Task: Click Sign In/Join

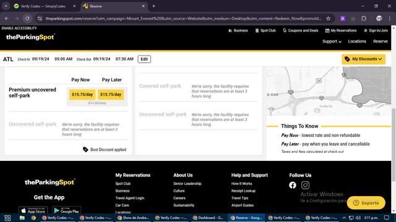Action: pyautogui.click(x=376, y=30)
